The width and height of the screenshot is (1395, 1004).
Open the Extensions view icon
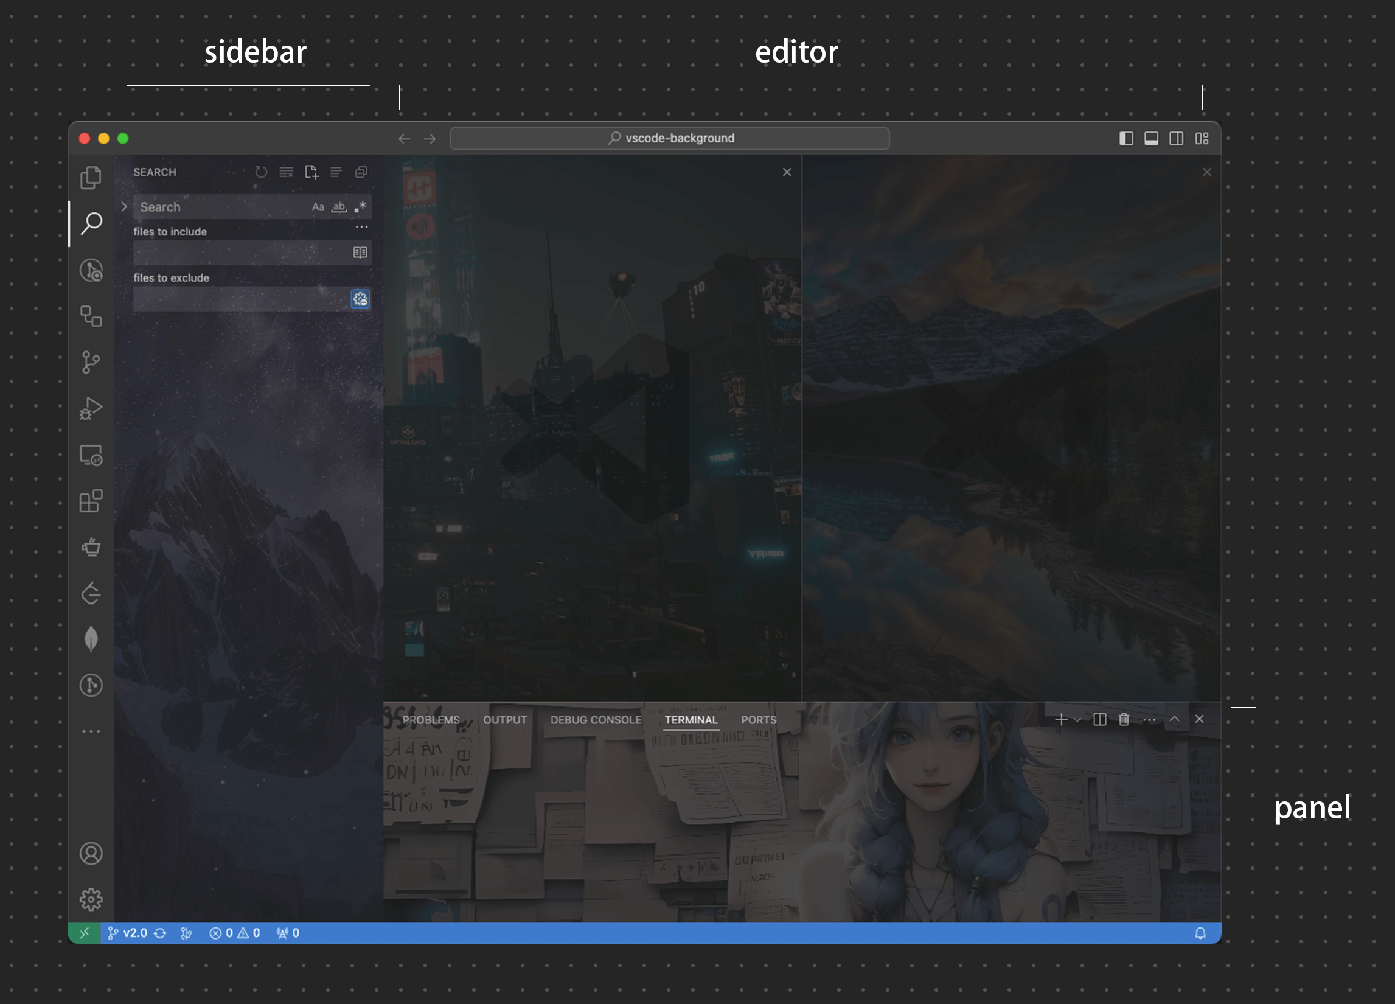coord(91,501)
